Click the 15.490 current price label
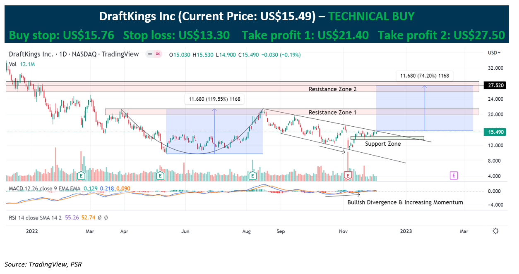The height and width of the screenshot is (274, 519). pyautogui.click(x=494, y=132)
